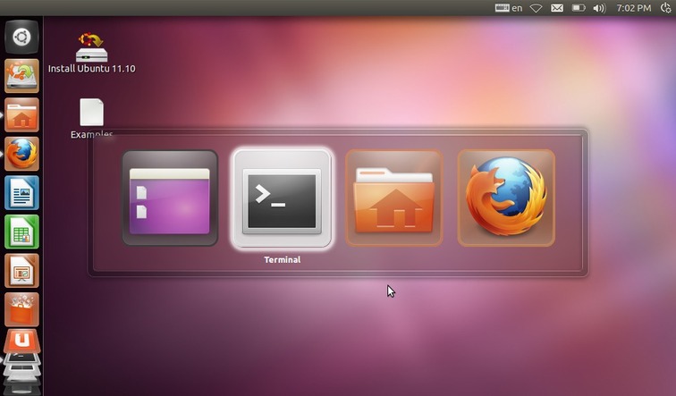The width and height of the screenshot is (676, 396).
Task: Open the network wifi indicator menu
Action: coord(536,8)
